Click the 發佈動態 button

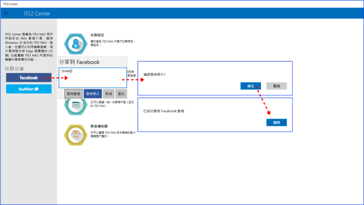coord(73,94)
